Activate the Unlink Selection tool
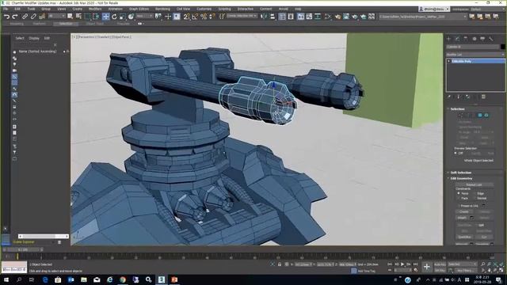Viewport: 507px width, 285px height. 33,17
